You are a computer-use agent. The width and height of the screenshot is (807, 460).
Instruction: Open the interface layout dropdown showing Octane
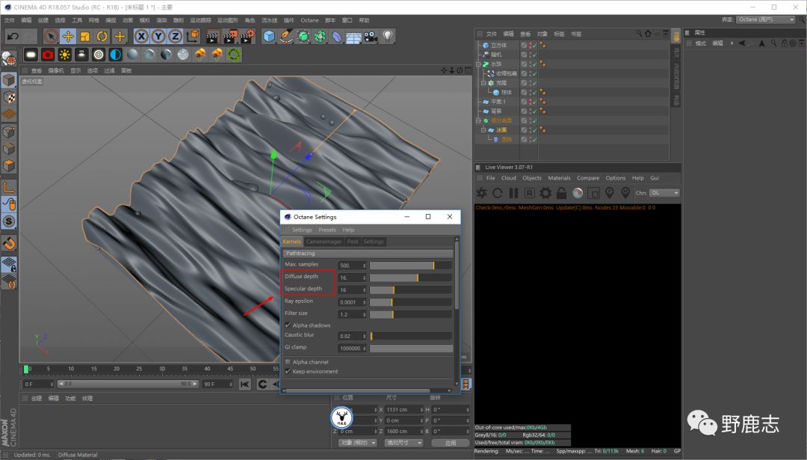[x=765, y=19]
